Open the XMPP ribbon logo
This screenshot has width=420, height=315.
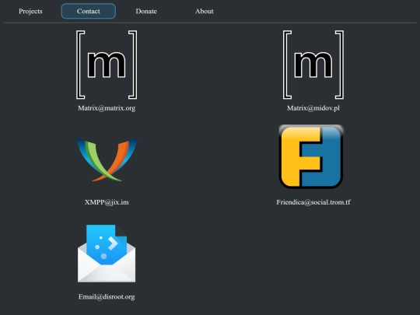click(x=107, y=159)
